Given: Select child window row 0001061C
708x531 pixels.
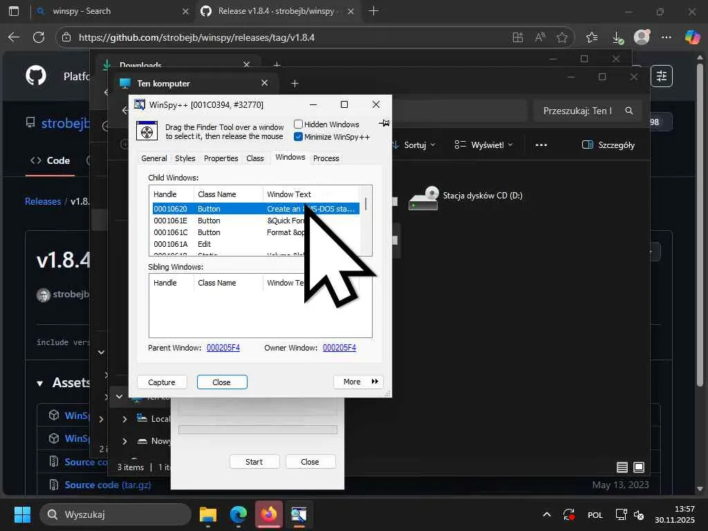Looking at the screenshot, I should [256, 232].
